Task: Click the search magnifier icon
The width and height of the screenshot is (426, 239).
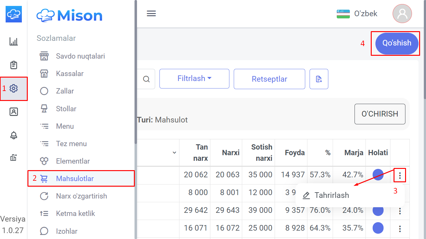Action: coord(146,79)
